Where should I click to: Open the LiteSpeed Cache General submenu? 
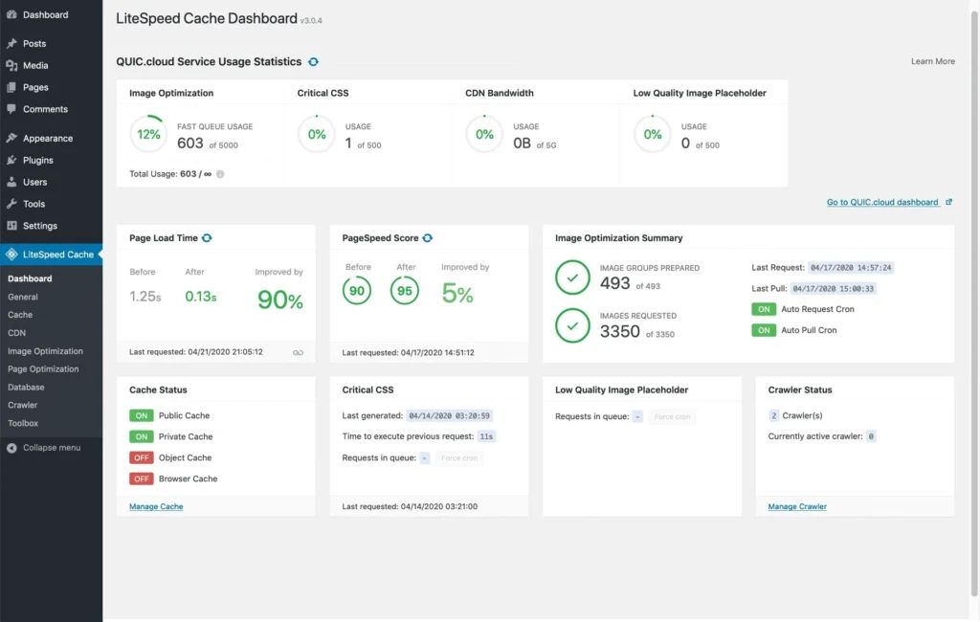(23, 297)
